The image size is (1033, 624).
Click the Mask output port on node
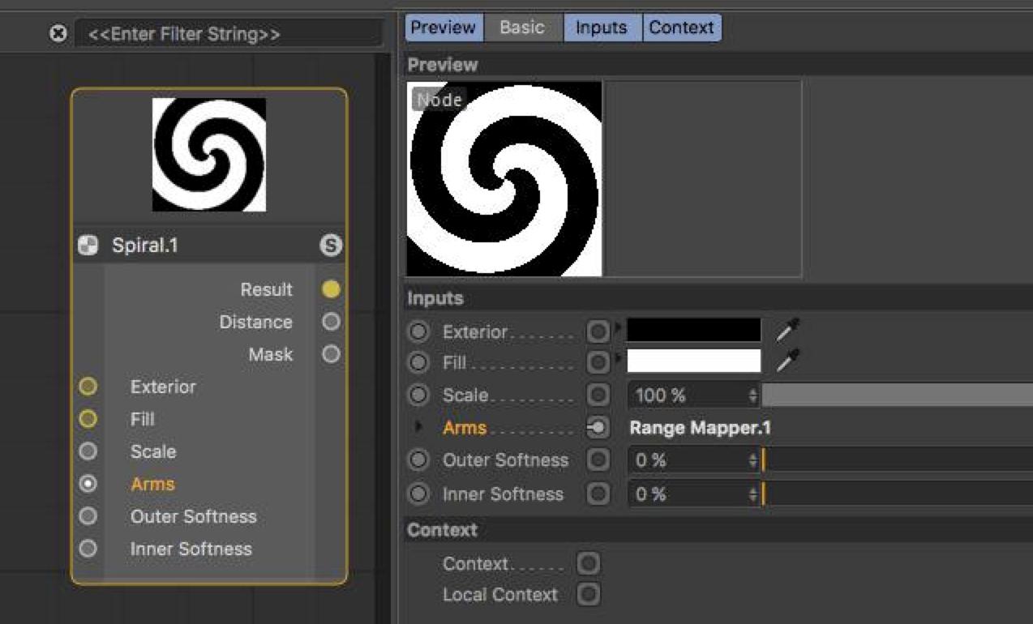[x=331, y=354]
